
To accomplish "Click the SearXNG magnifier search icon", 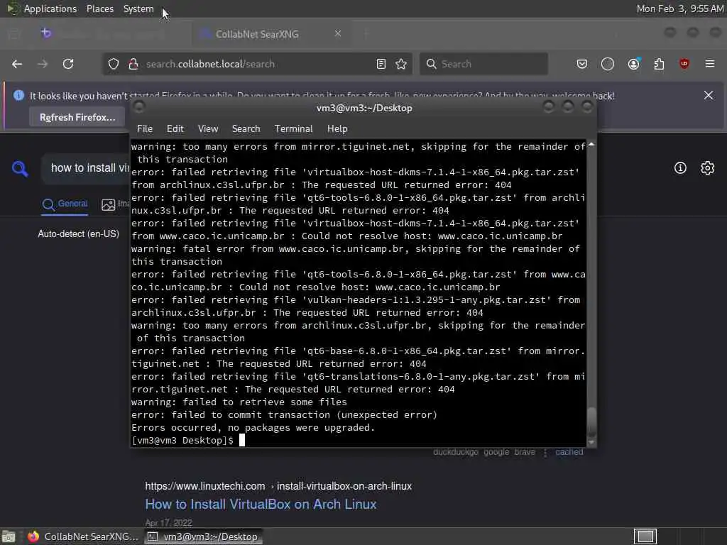I will [x=20, y=168].
